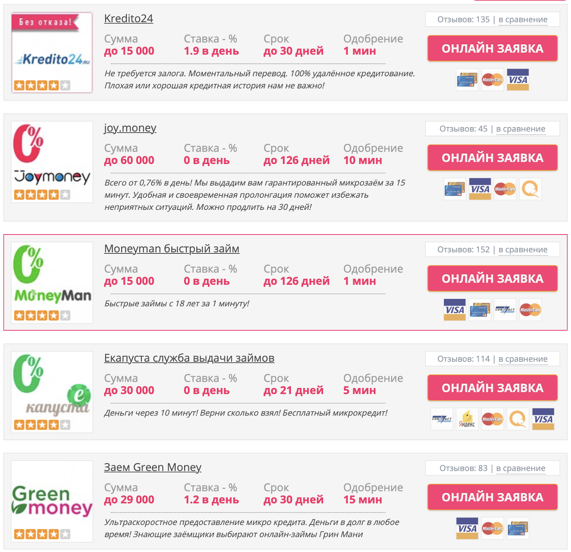Click the Kredito24 star rating
Image resolution: width=571 pixels, height=552 pixels.
pyautogui.click(x=42, y=86)
